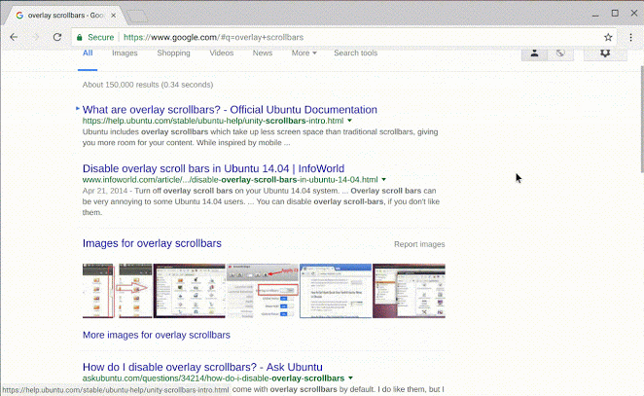This screenshot has height=396, width=644.
Task: Open dropdown arrow beside infoworld.com URL
Action: [x=384, y=180]
